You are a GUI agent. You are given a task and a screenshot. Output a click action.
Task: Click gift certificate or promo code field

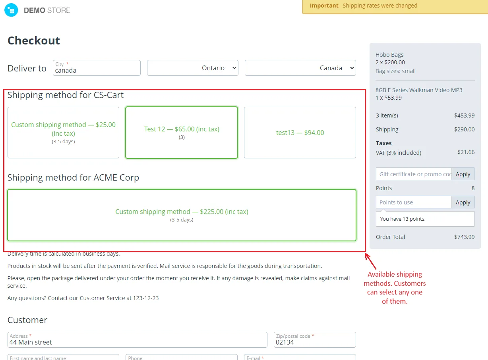pos(414,174)
